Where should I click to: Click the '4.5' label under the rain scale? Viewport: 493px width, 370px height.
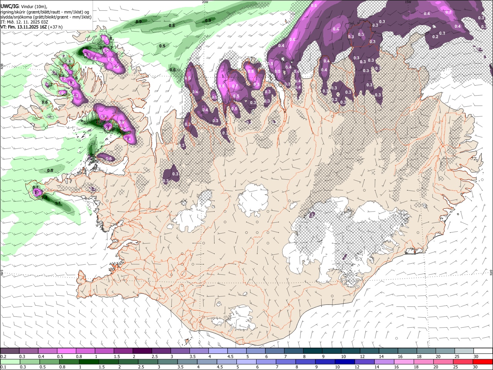click(220, 367)
